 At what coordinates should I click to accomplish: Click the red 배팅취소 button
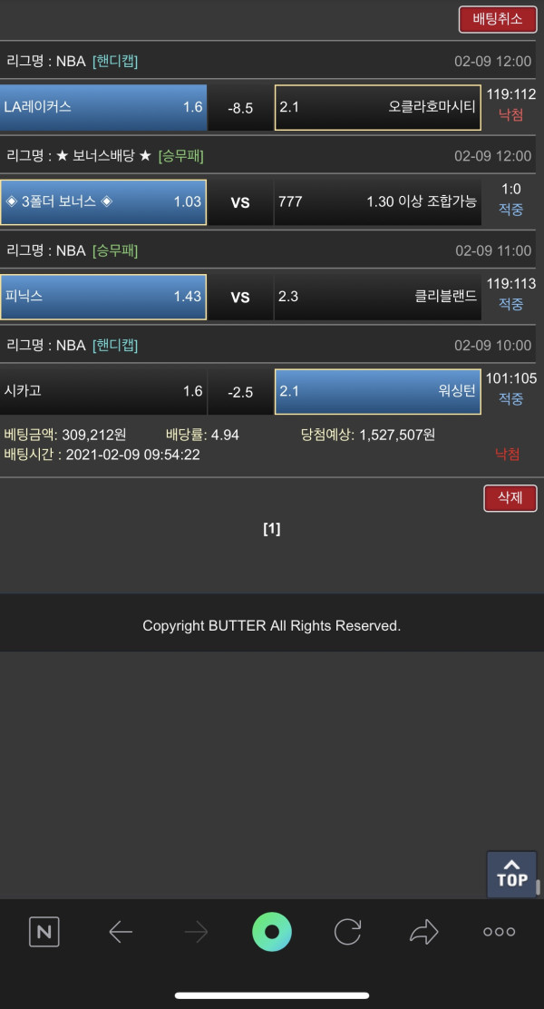tap(498, 19)
